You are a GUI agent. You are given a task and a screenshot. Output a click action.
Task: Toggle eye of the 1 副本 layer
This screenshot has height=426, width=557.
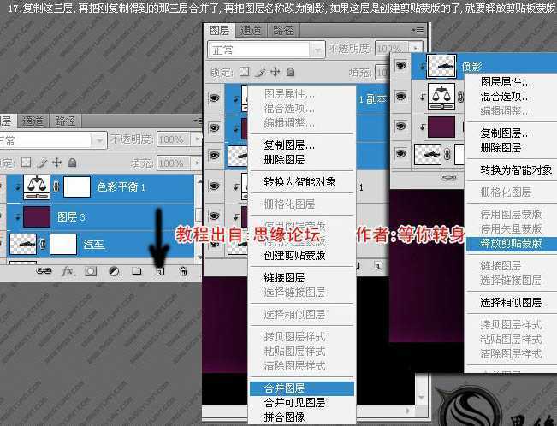pyautogui.click(x=214, y=98)
